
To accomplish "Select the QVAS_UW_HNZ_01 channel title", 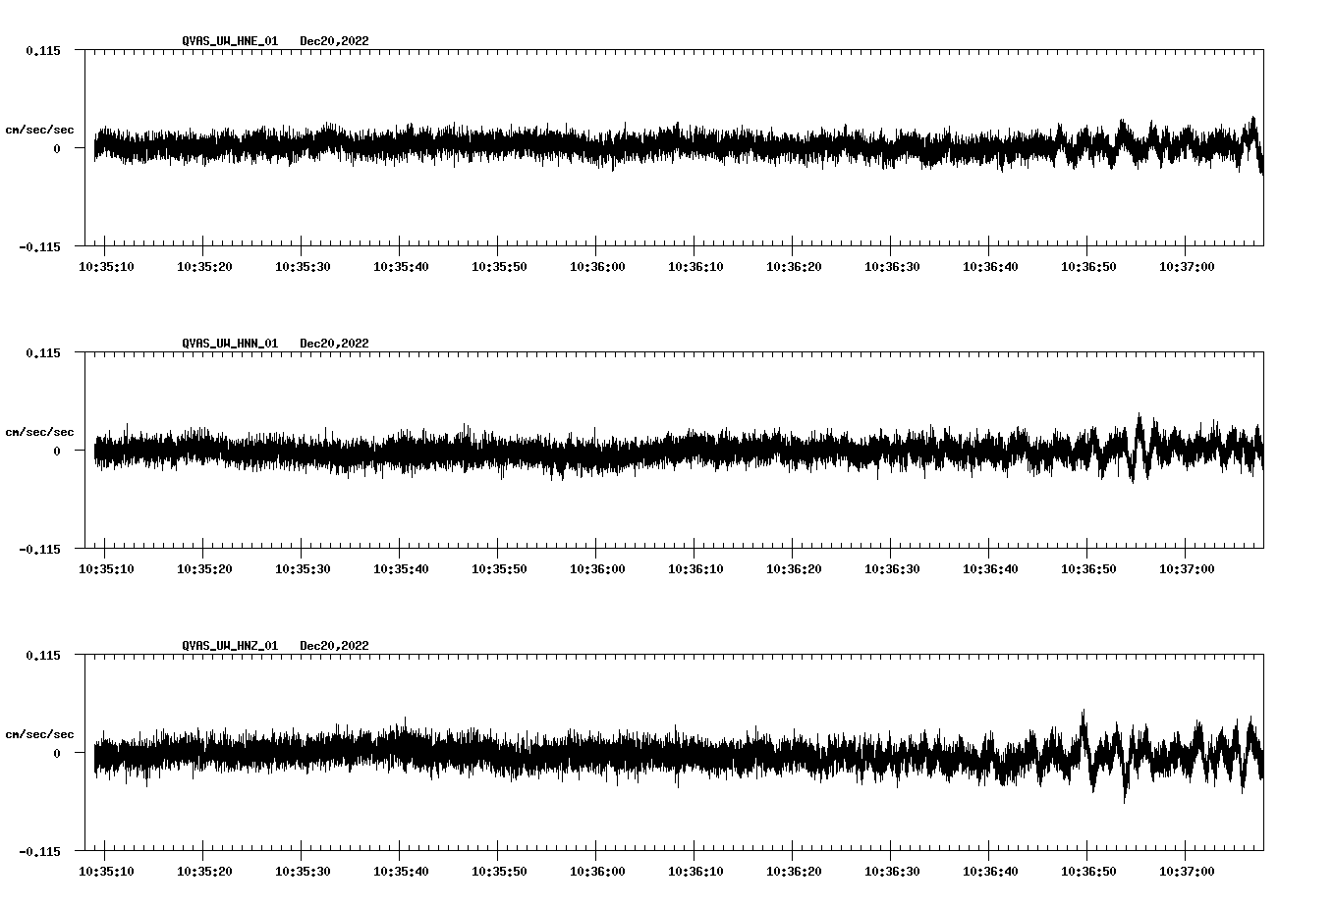I will (230, 645).
